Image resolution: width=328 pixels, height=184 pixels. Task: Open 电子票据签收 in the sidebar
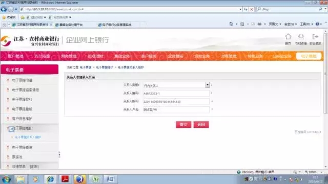(22, 100)
